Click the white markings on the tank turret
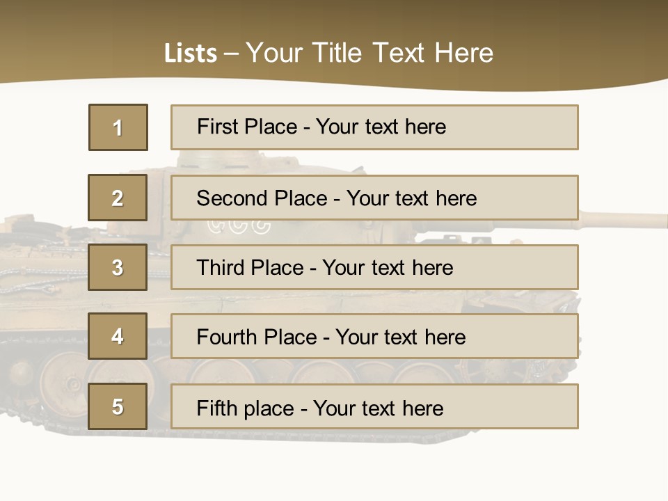This screenshot has height=501, width=668. tap(239, 227)
